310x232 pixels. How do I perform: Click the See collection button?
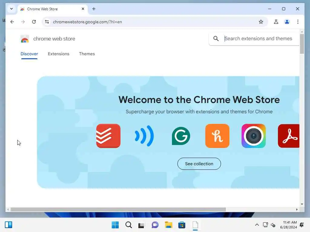[x=199, y=164]
